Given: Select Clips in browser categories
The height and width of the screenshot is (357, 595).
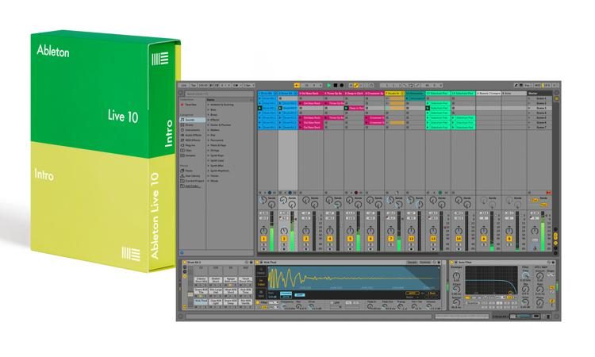Looking at the screenshot, I should point(193,150).
